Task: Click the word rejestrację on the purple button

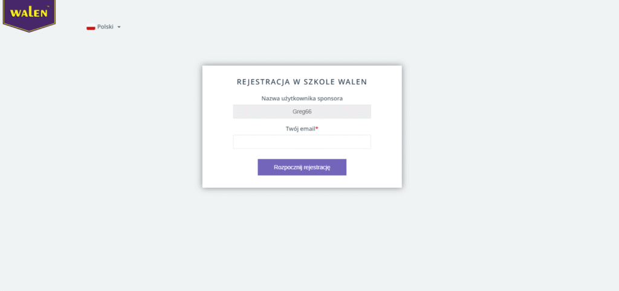Action: click(317, 167)
